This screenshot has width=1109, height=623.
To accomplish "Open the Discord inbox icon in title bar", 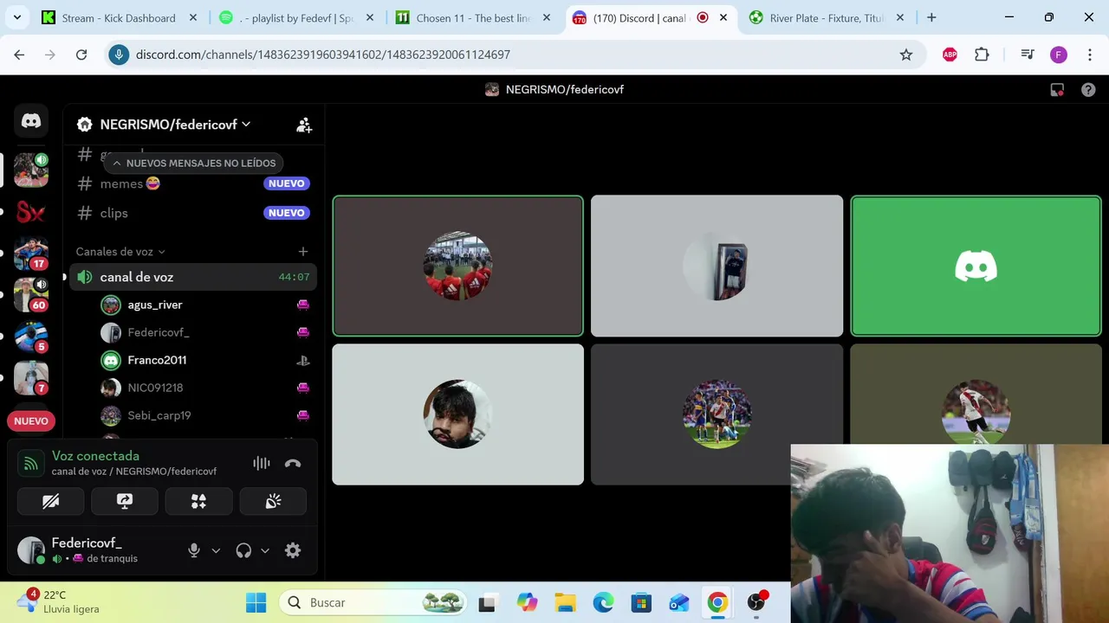I will point(1057,90).
